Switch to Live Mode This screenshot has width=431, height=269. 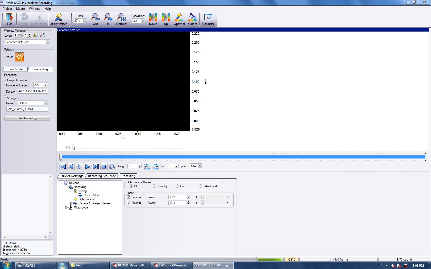[15, 69]
